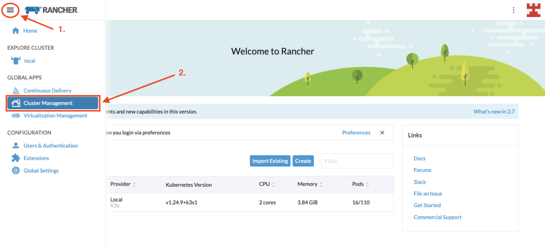Click the Import Existing button
This screenshot has height=250, width=545.
[x=270, y=161]
